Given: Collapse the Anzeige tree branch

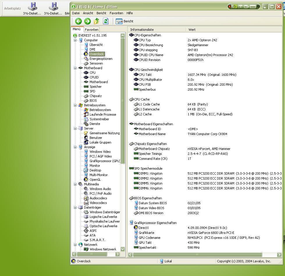Looking at the screenshot, I should coord(75,147).
